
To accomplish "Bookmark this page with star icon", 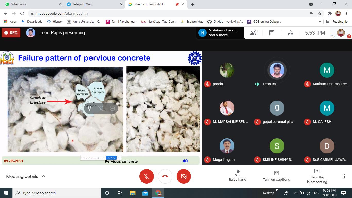I will point(320,13).
